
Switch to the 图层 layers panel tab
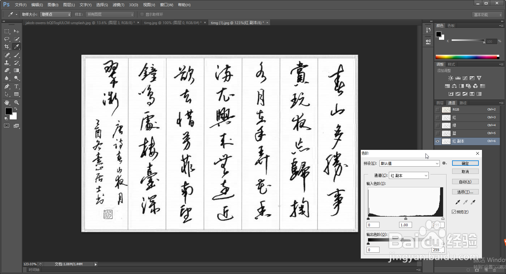[440, 103]
